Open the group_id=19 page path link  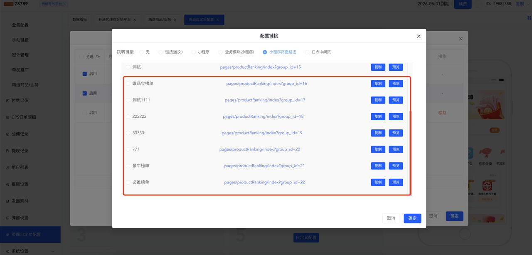pyautogui.click(x=262, y=133)
